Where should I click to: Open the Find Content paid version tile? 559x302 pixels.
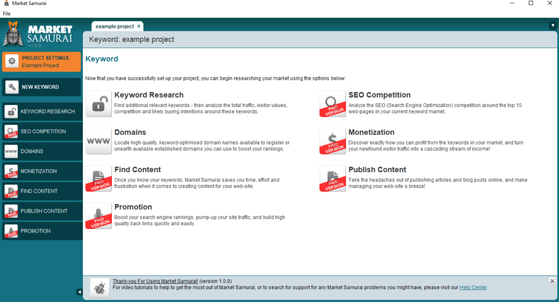pyautogui.click(x=98, y=178)
